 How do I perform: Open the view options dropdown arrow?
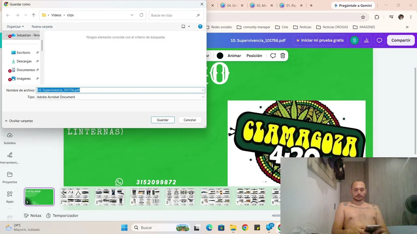click(x=189, y=27)
